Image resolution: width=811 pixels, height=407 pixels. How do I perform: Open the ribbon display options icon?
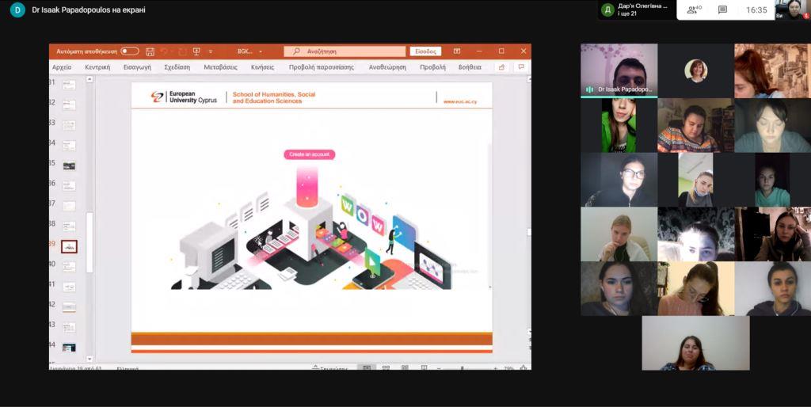[456, 51]
